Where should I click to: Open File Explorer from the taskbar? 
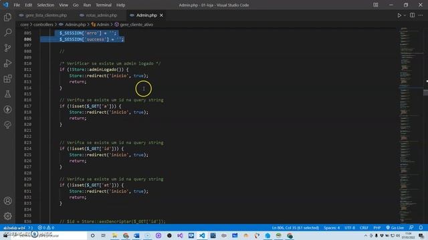click(114, 235)
